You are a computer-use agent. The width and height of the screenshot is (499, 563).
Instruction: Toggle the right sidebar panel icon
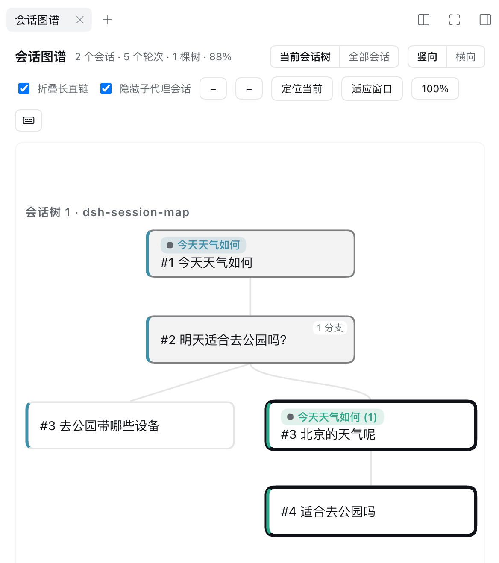click(x=485, y=20)
